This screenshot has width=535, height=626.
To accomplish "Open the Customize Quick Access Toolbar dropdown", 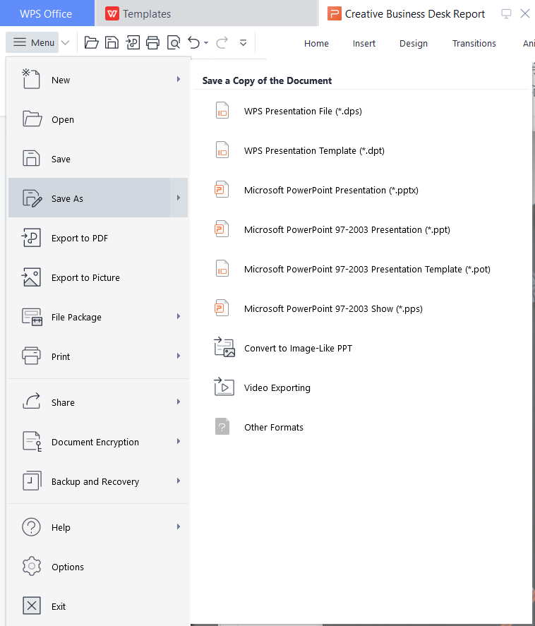I will (x=243, y=43).
